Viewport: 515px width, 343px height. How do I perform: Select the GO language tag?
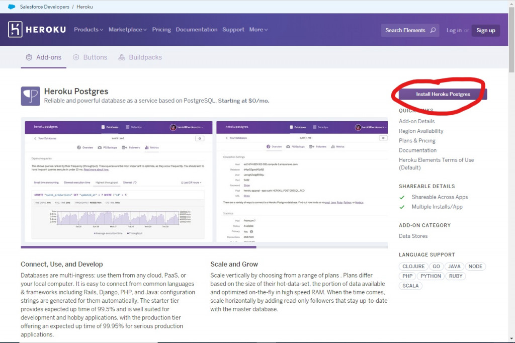436,267
